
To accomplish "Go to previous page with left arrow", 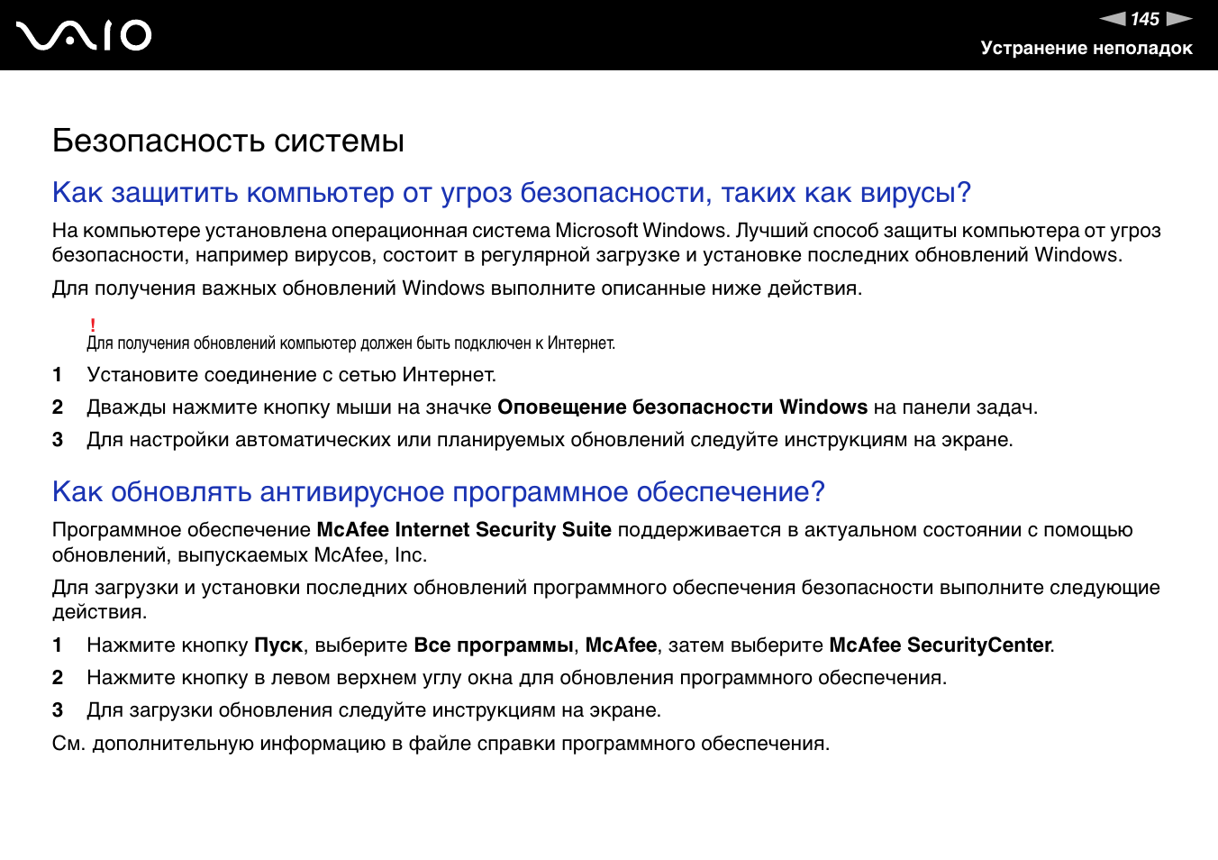I will click(x=1113, y=19).
